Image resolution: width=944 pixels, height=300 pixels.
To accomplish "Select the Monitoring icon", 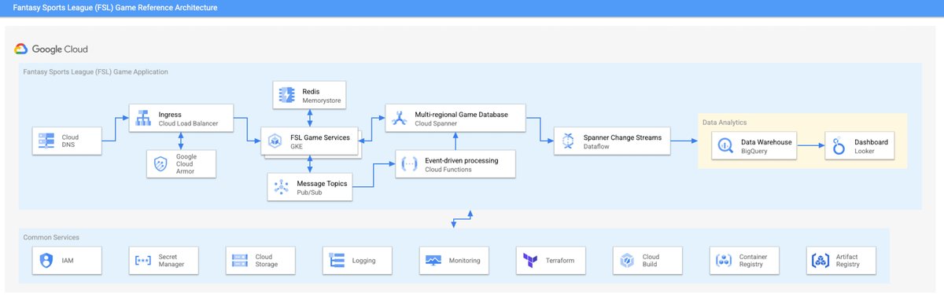I will click(433, 260).
